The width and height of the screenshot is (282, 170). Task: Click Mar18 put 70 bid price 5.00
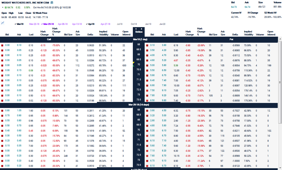[152, 65]
